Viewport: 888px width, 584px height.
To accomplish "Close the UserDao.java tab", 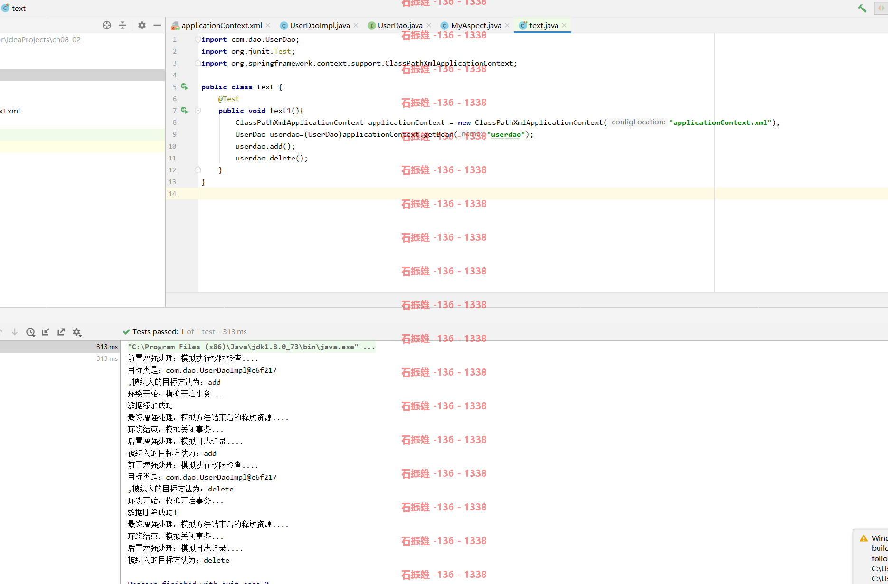I will 429,25.
